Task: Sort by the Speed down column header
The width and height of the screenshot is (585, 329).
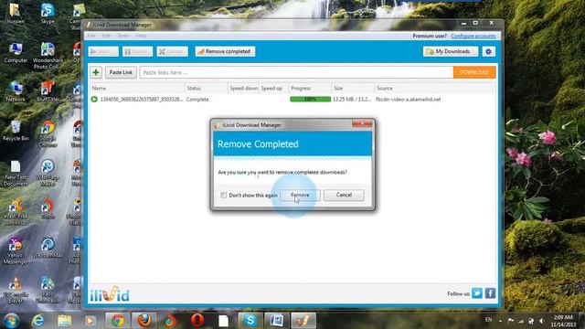Action: (x=243, y=89)
